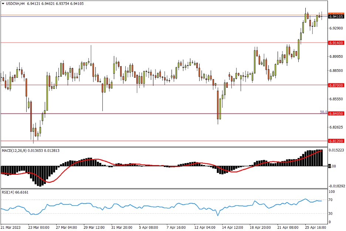This screenshot has width=346, height=231.
Task: Click the MACD 0.00 zero level scale label
Action: coord(332,166)
